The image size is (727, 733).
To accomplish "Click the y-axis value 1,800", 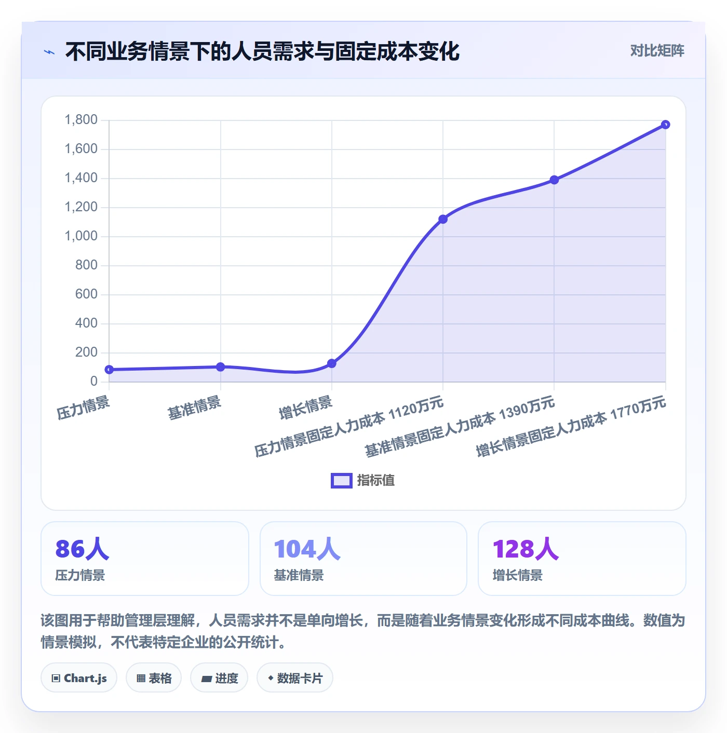I will tap(81, 120).
